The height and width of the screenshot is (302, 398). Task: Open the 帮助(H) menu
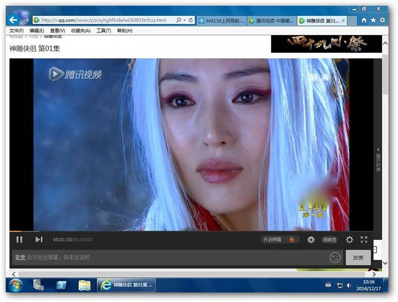tap(125, 31)
